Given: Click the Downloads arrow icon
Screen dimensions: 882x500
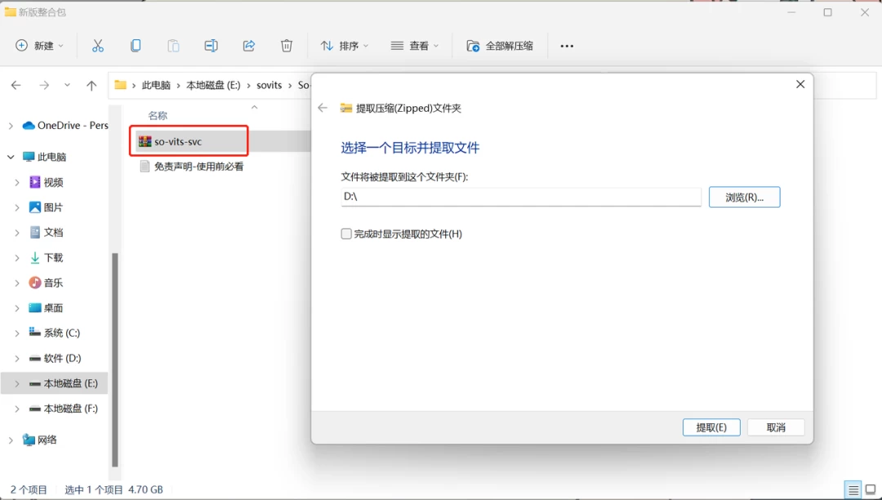Looking at the screenshot, I should click(x=35, y=257).
